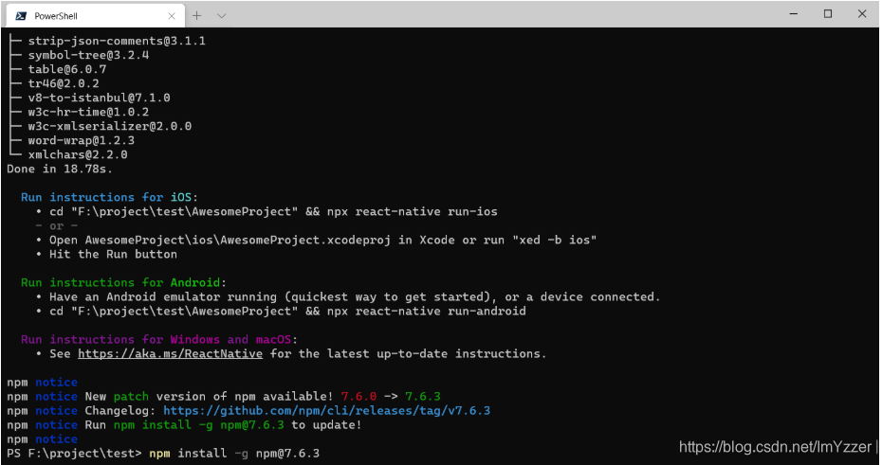Viewport: 882px width, 465px height.
Task: Click the 'npx react-native run-ios' command
Action: [413, 212]
